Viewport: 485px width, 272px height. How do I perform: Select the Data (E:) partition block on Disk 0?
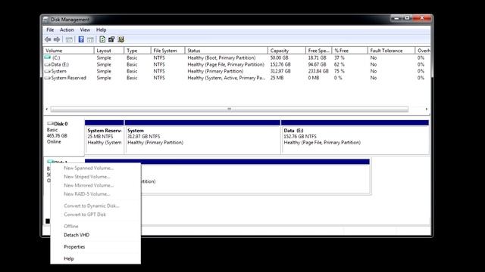click(x=355, y=137)
